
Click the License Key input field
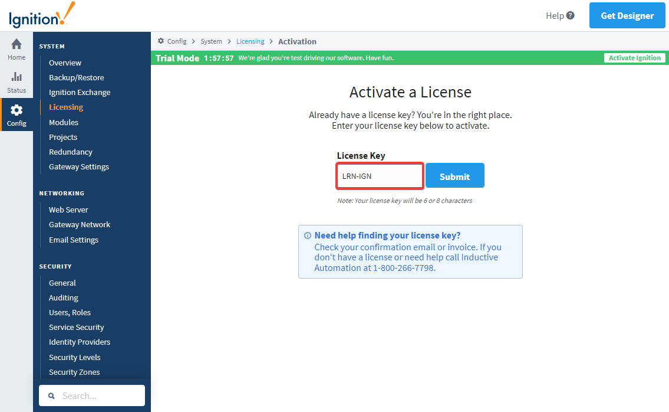click(x=380, y=176)
